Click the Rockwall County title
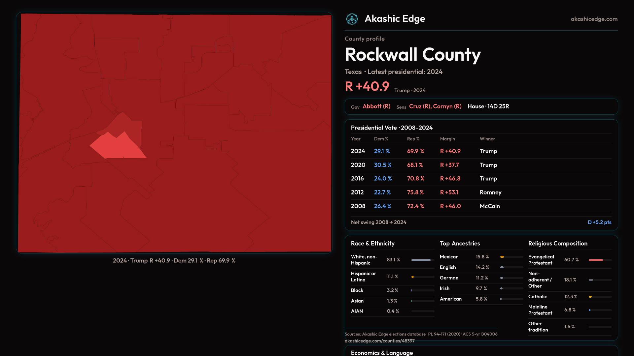Viewport: 634px width, 356px height. (412, 55)
